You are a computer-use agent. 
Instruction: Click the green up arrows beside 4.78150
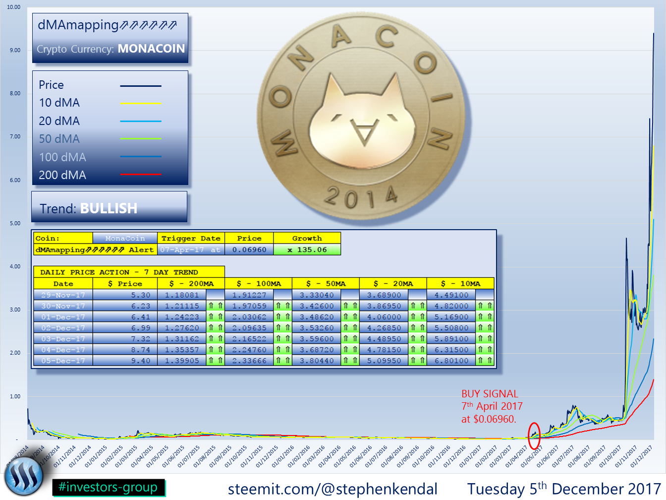point(417,350)
